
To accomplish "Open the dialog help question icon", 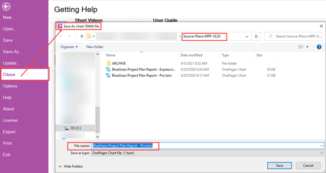I will click(319, 47).
